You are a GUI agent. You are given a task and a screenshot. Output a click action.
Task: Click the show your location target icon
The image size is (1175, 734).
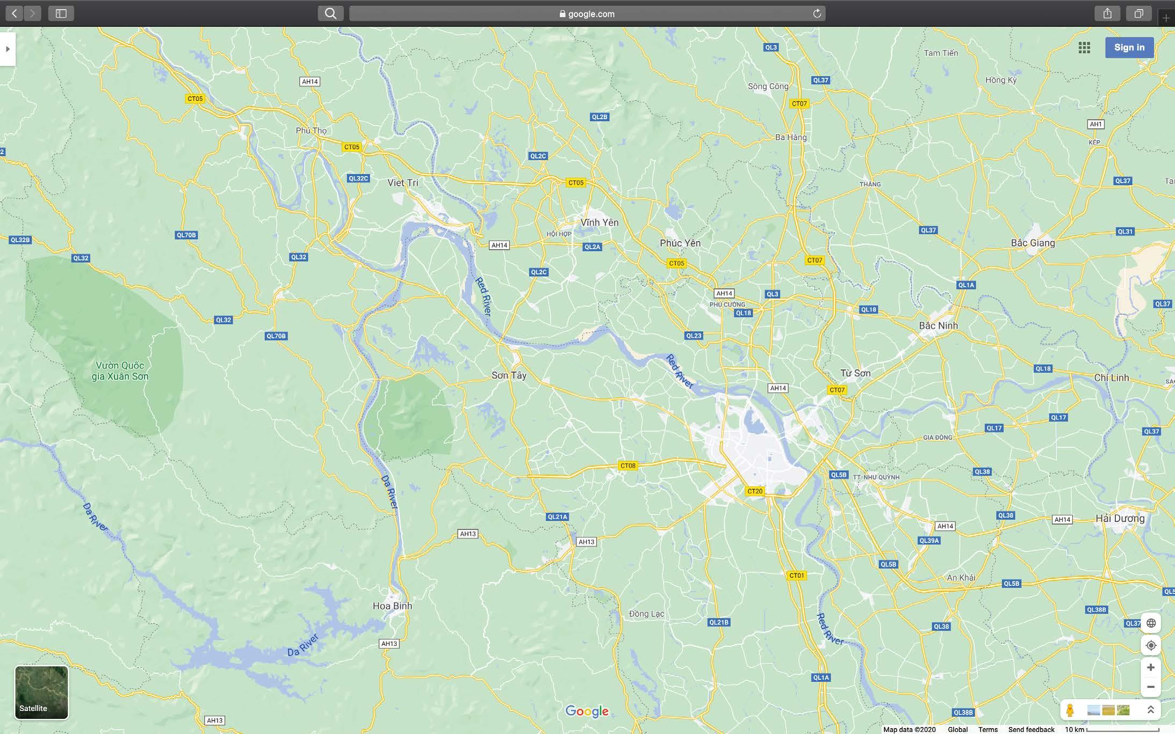1150,645
